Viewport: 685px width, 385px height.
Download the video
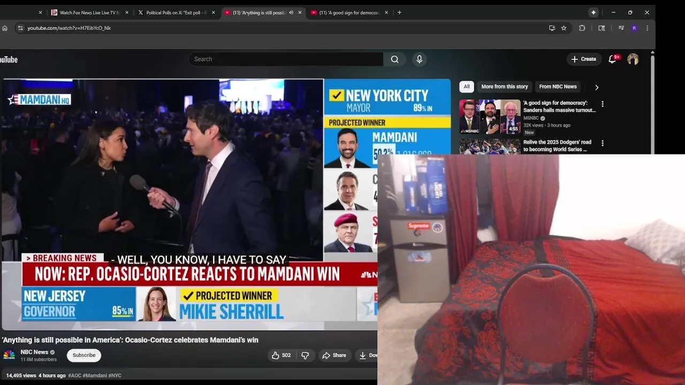(x=367, y=356)
